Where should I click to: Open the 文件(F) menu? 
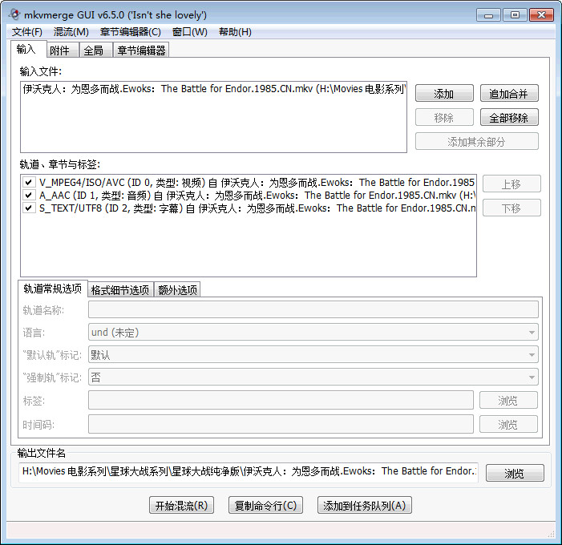point(27,32)
